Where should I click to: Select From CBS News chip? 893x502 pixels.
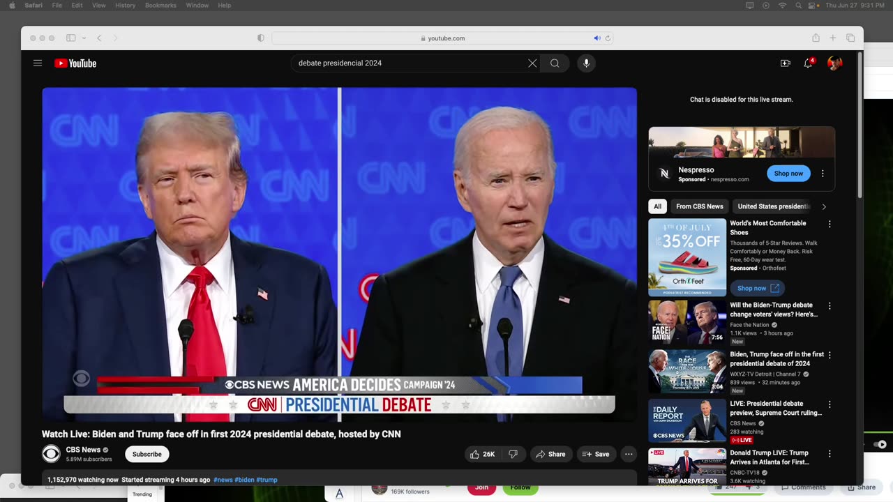pos(700,206)
